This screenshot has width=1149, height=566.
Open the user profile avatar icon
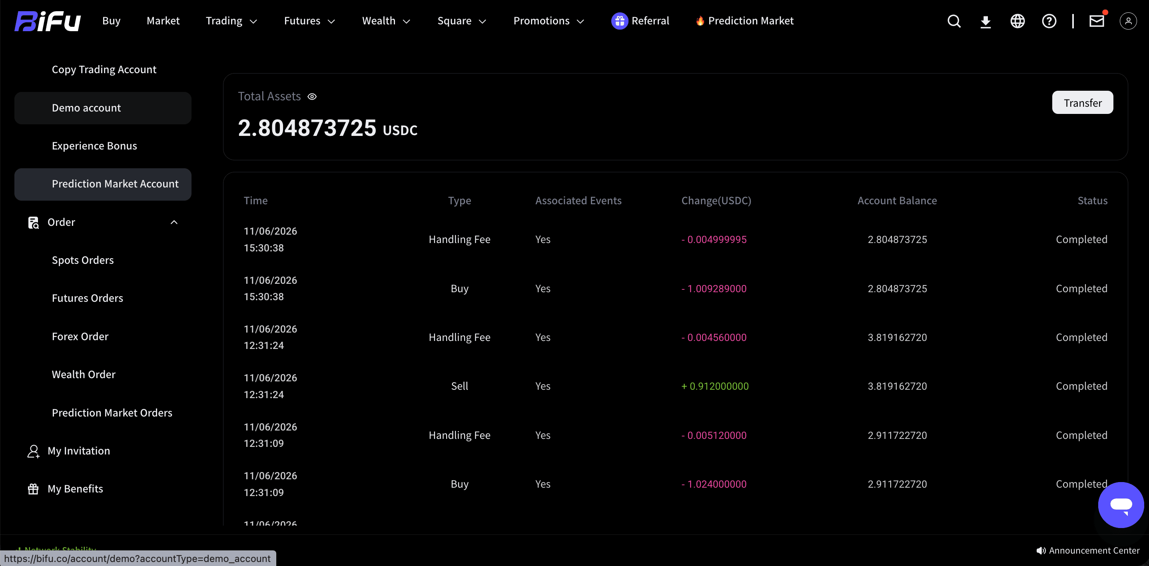click(x=1128, y=21)
